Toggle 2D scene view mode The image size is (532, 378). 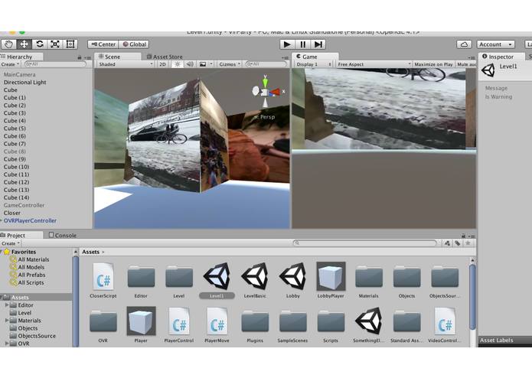tap(162, 64)
